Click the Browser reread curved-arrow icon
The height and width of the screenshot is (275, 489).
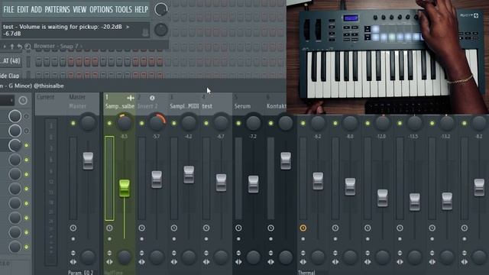[20, 47]
